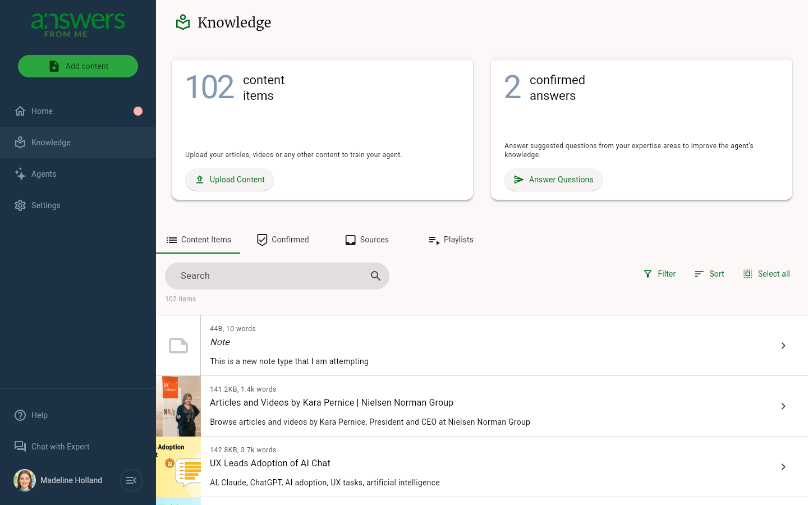
Task: Click the magnifier search icon
Action: (376, 276)
